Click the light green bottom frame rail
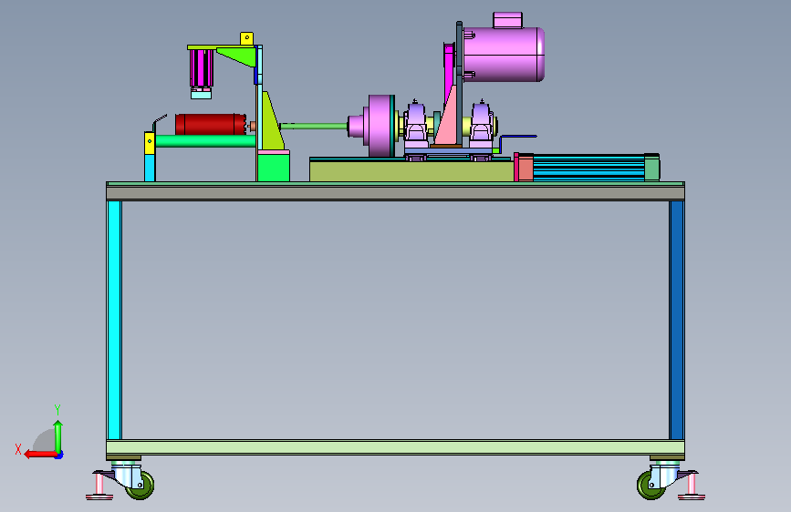The image size is (791, 512). [395, 447]
